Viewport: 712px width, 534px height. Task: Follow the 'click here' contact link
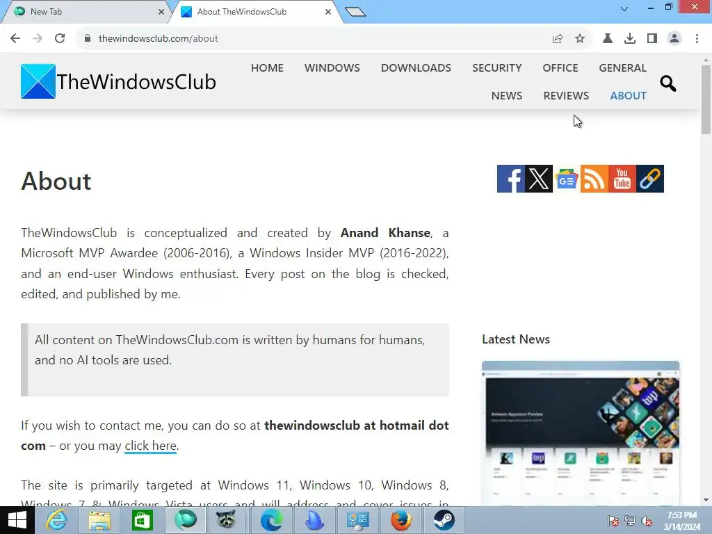click(x=150, y=446)
